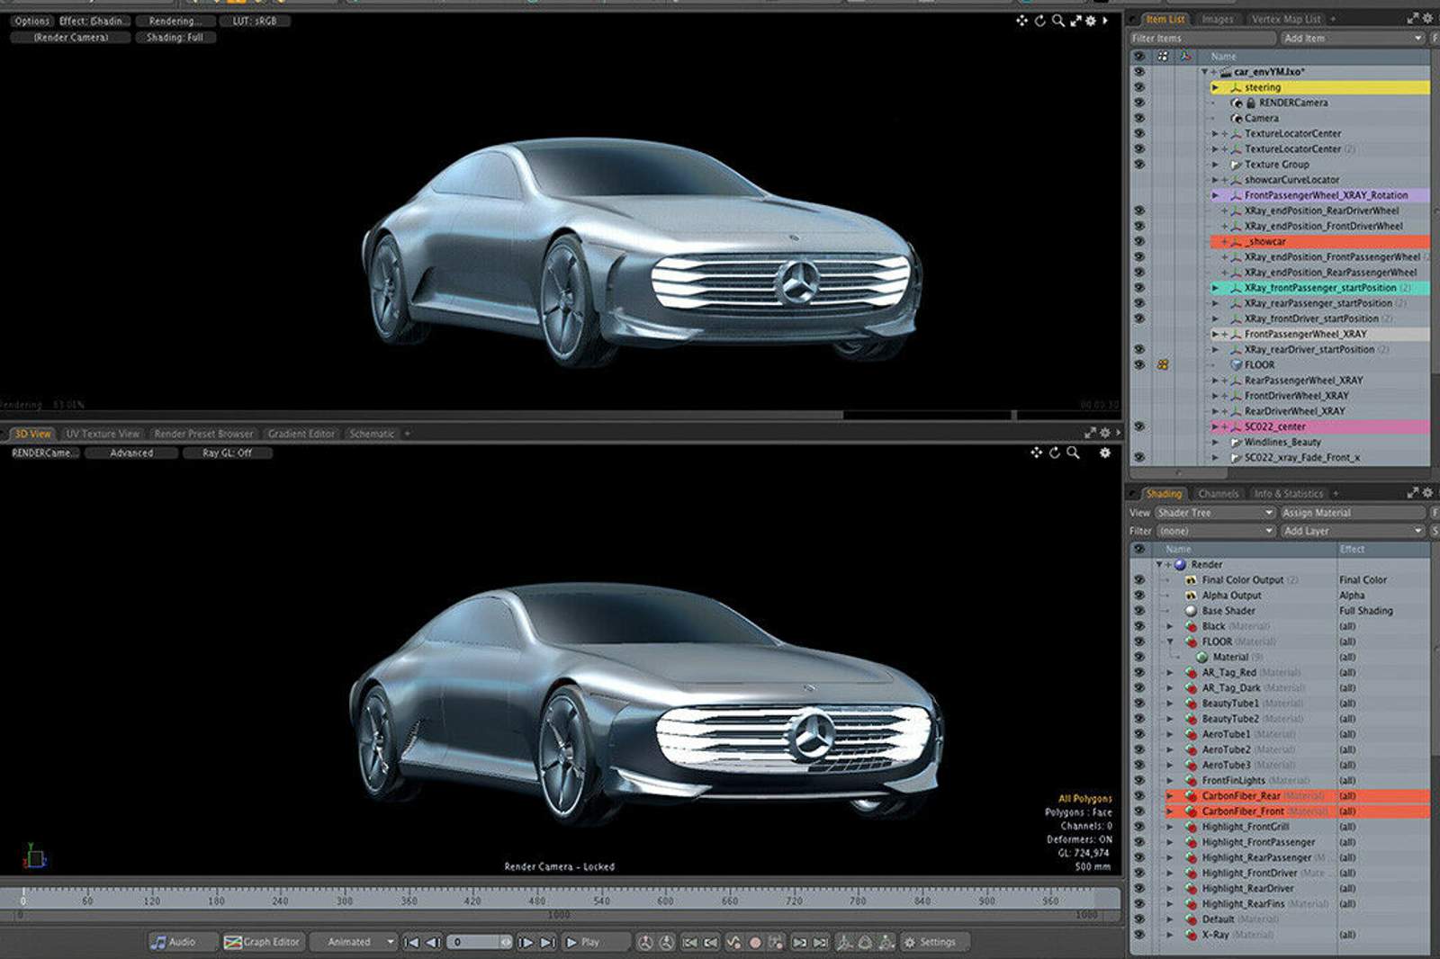The width and height of the screenshot is (1440, 959).
Task: Hide the steering item via eye icon
Action: pyautogui.click(x=1139, y=87)
